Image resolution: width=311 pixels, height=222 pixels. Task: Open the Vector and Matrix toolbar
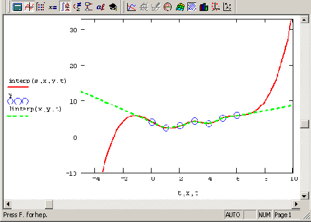[41, 7]
